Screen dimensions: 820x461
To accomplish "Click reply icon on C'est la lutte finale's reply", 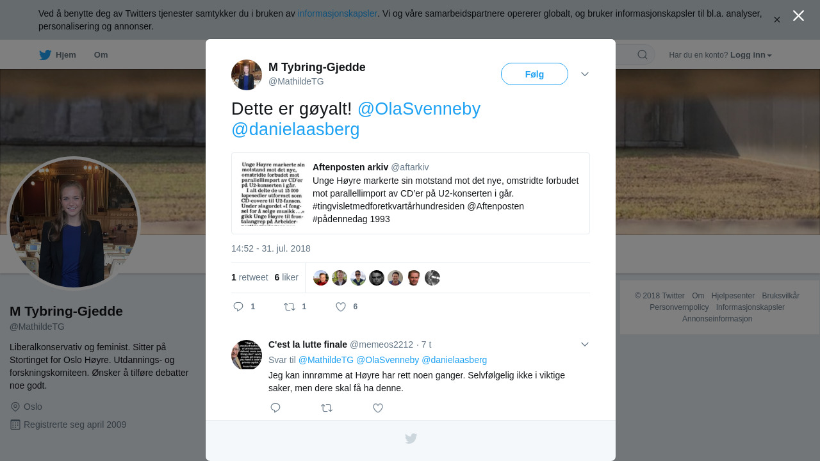I will 275,408.
